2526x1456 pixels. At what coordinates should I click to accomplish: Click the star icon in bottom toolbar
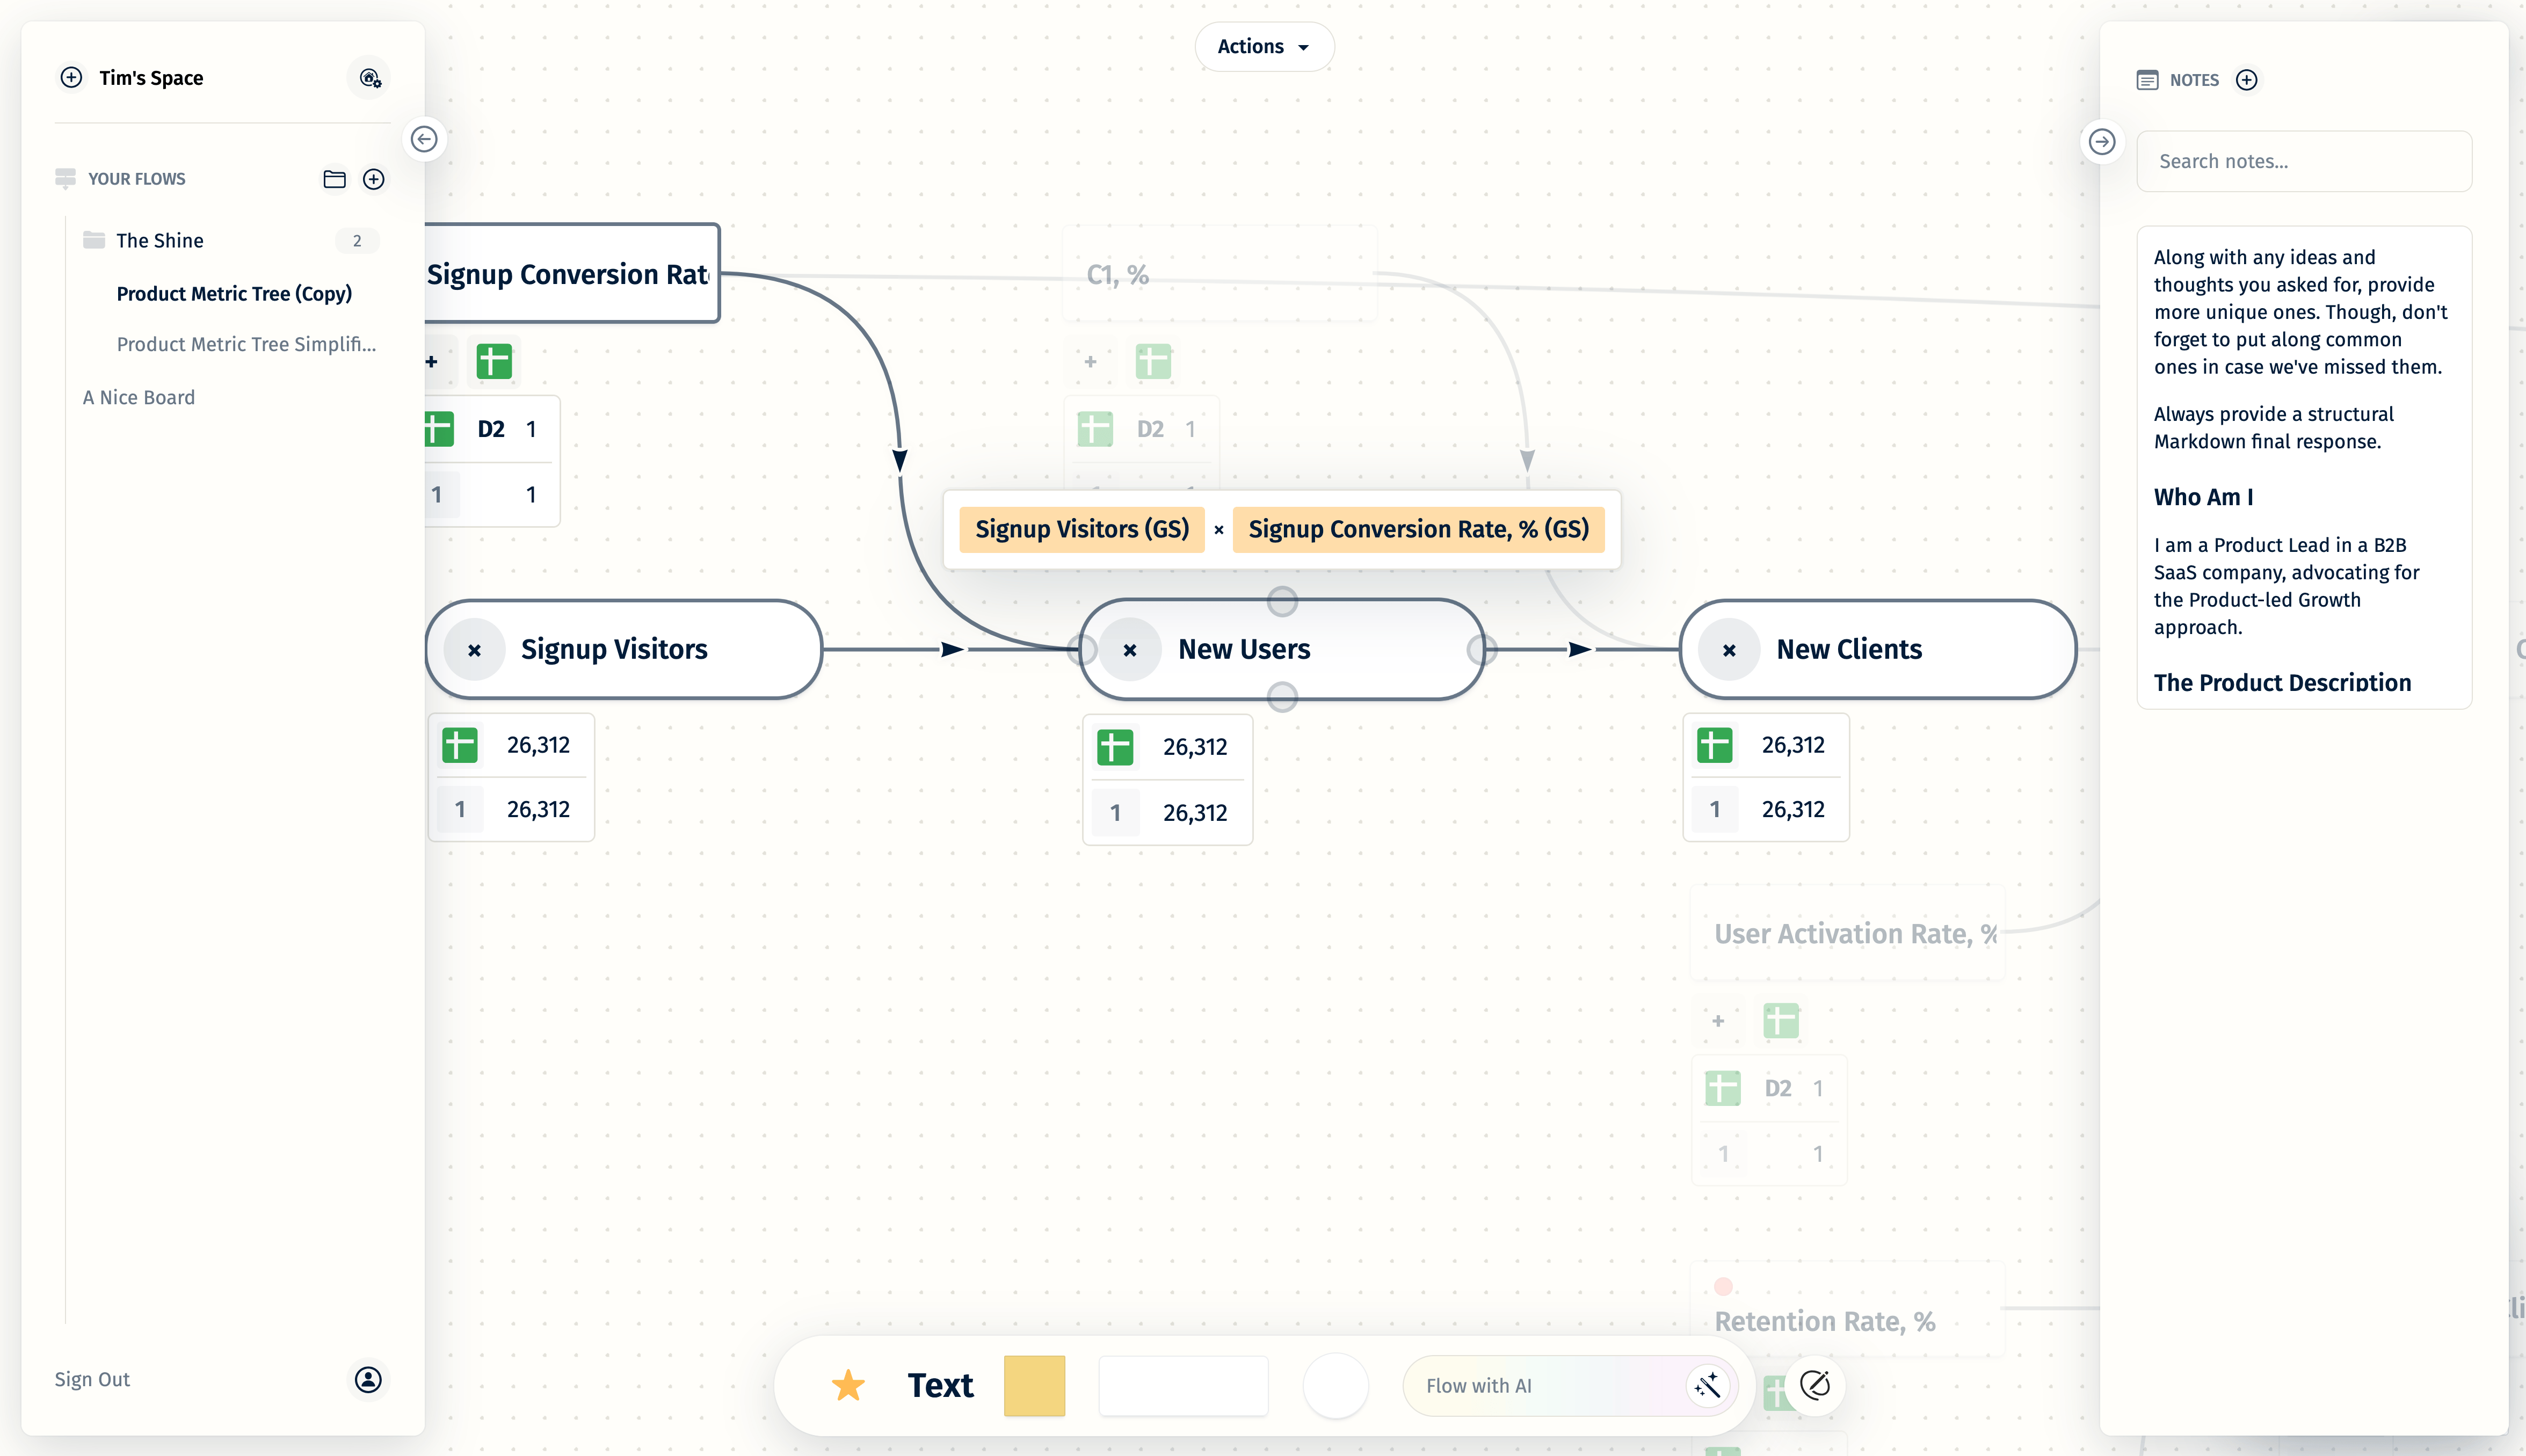(x=848, y=1385)
